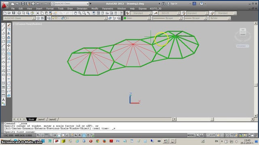Select the Ellipse draw tool
Image resolution: width=259 pixels, height=145 pixels.
3,62
